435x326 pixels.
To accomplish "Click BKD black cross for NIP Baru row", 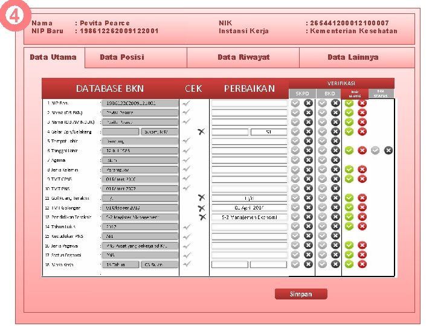I will pyautogui.click(x=335, y=103).
